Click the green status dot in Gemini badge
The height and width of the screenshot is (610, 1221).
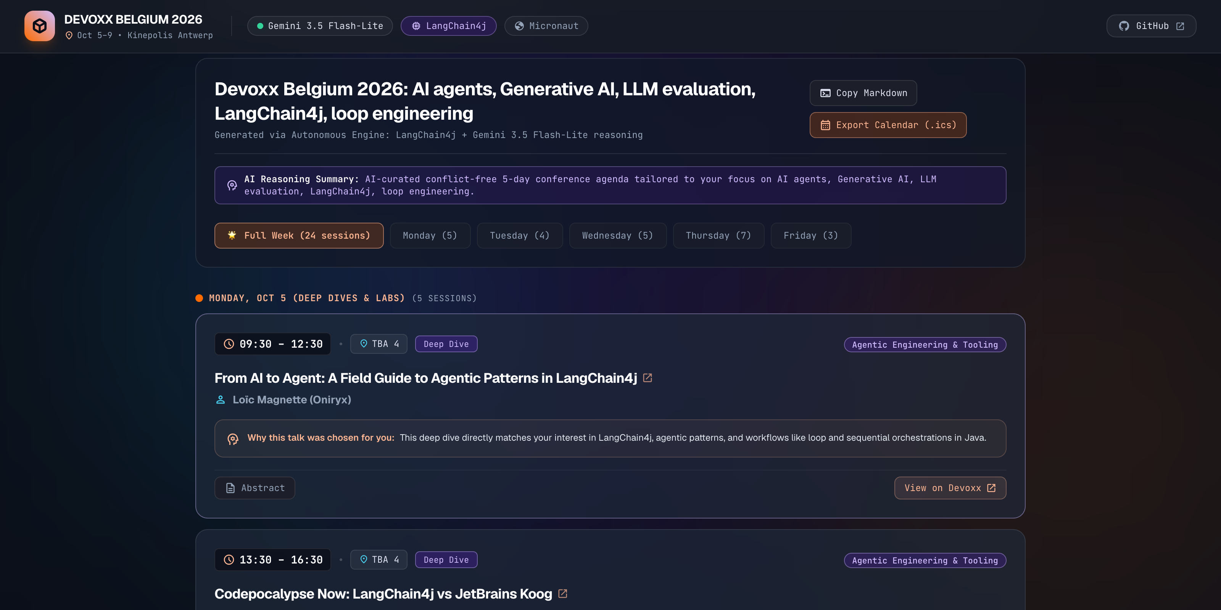tap(260, 26)
